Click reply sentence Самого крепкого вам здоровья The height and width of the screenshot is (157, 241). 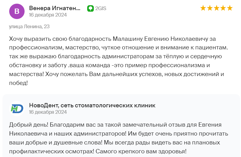coord(141,151)
